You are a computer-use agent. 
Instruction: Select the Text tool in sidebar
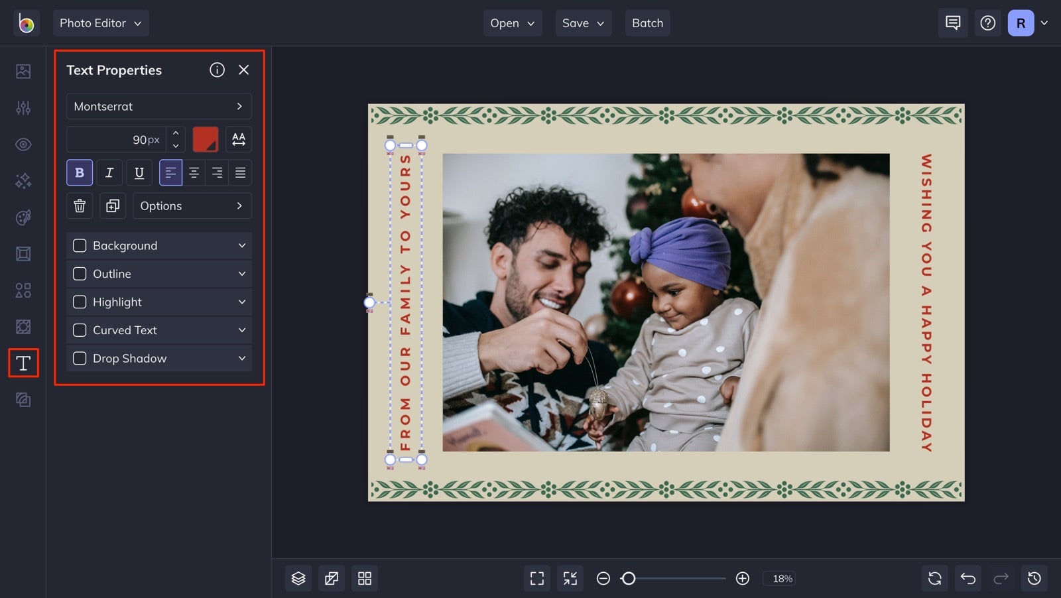23,363
